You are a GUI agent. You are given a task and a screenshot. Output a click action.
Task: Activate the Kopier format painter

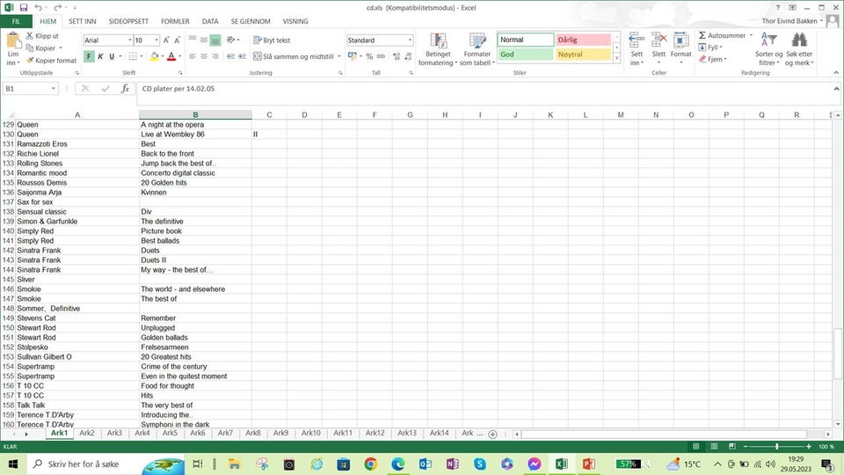(51, 61)
